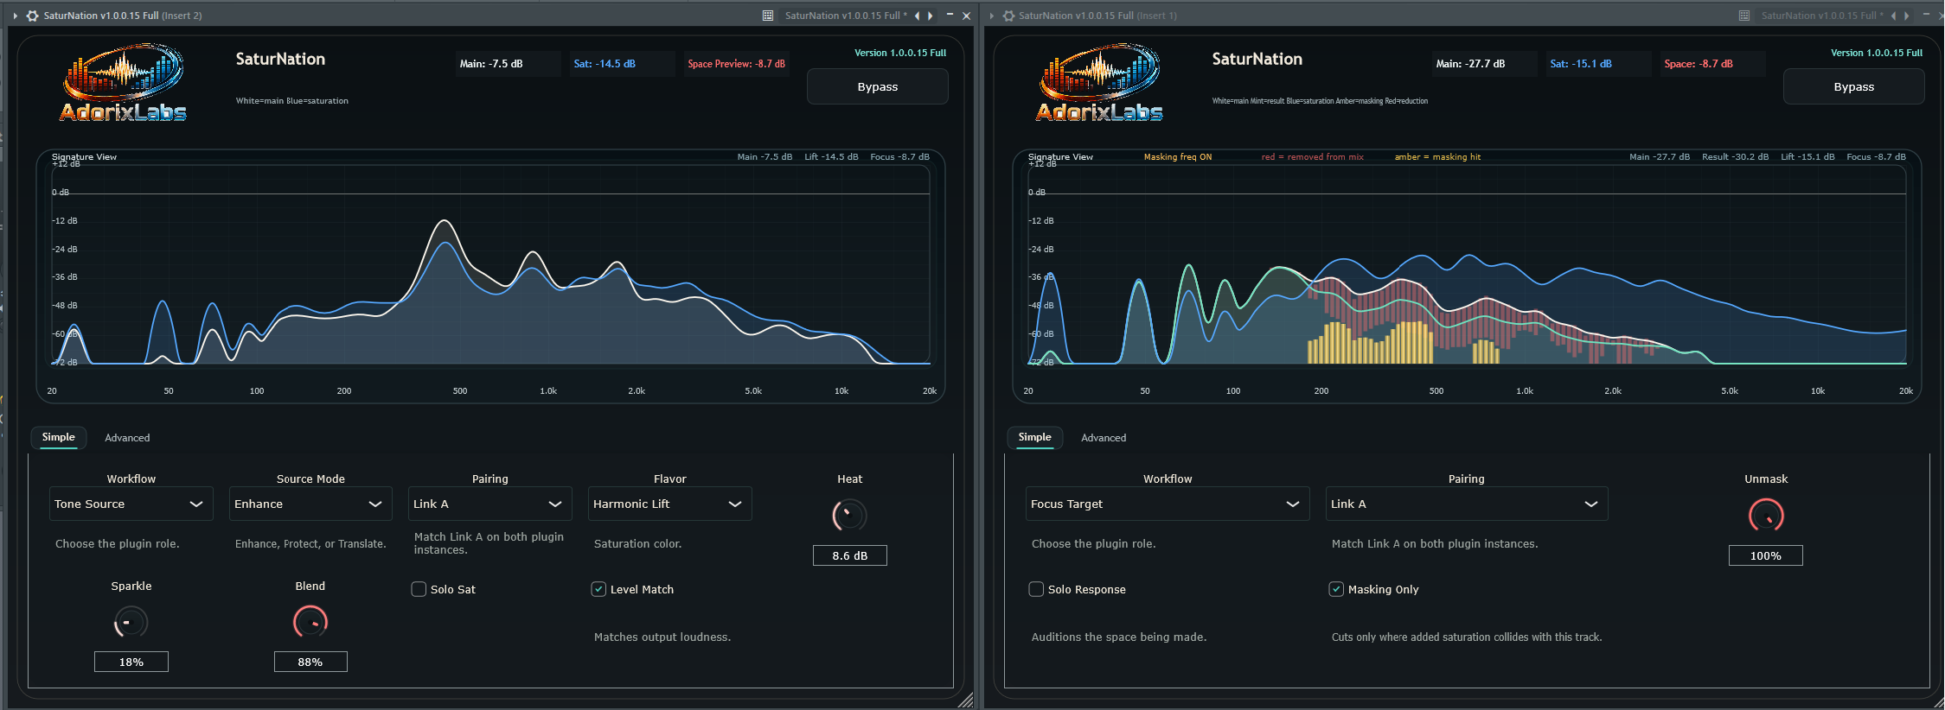Click the Bypass button in Insert 1 plugin
This screenshot has width=1945, height=710.
[1854, 87]
